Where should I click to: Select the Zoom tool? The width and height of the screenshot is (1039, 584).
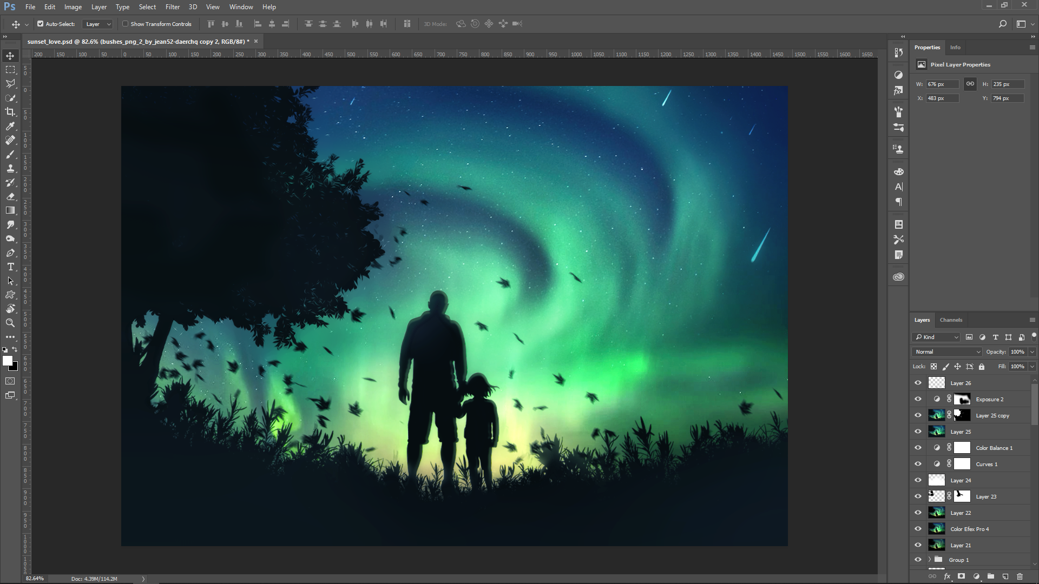click(10, 323)
